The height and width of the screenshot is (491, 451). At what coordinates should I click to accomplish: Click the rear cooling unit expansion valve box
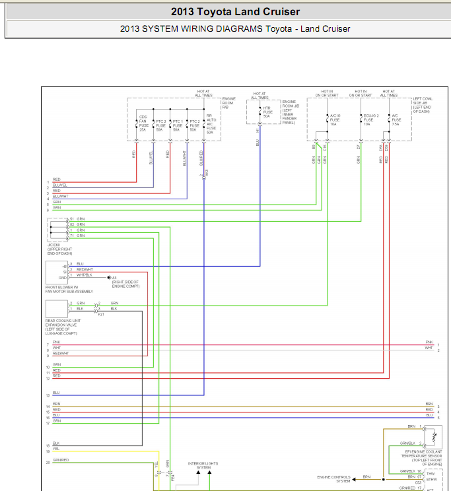coord(57,309)
